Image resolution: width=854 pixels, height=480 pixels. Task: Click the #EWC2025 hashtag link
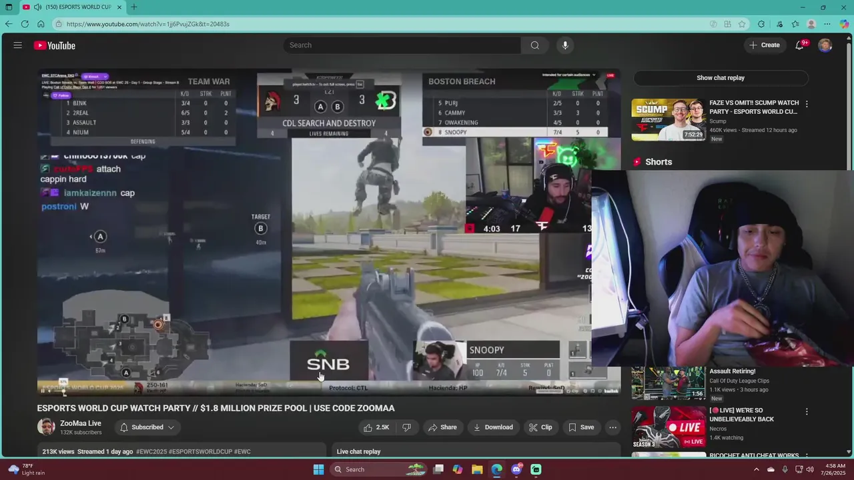coord(152,451)
